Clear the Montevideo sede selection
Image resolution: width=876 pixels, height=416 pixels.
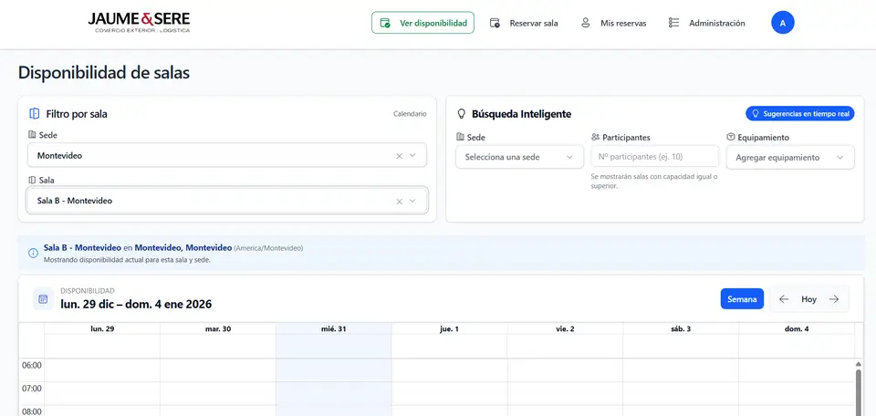point(399,156)
